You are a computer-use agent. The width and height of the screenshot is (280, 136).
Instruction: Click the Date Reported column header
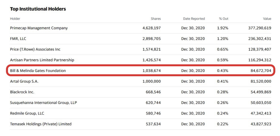pos(194,19)
